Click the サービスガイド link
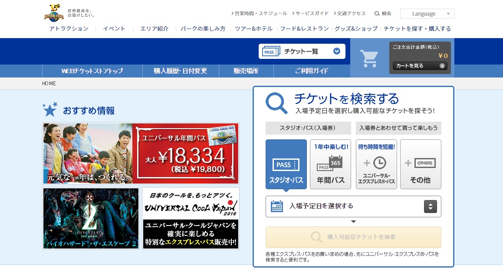 pyautogui.click(x=310, y=13)
